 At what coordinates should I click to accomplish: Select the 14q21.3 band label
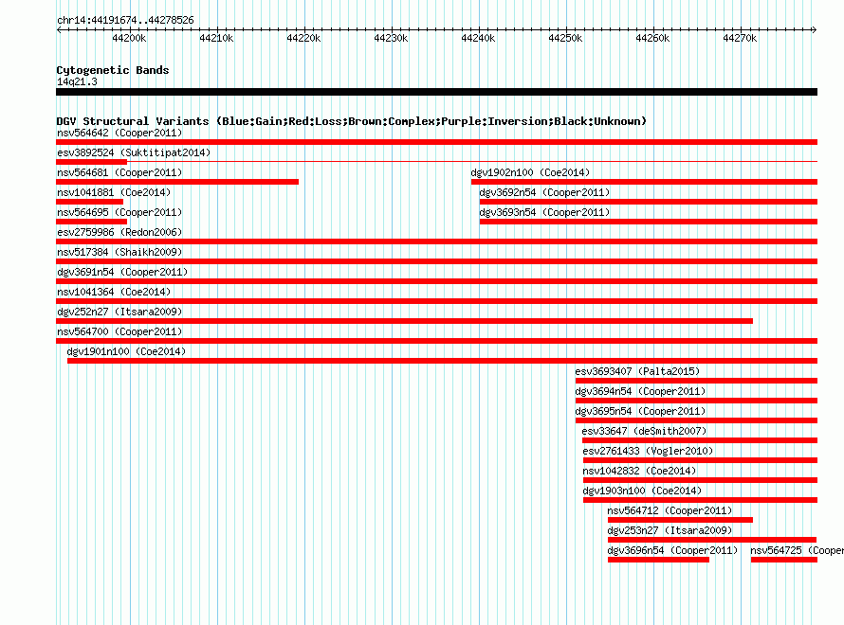(x=77, y=81)
